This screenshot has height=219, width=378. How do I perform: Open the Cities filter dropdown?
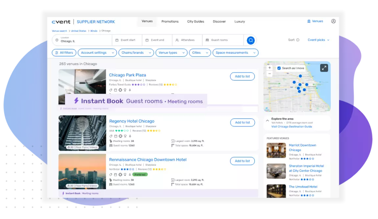[200, 53]
